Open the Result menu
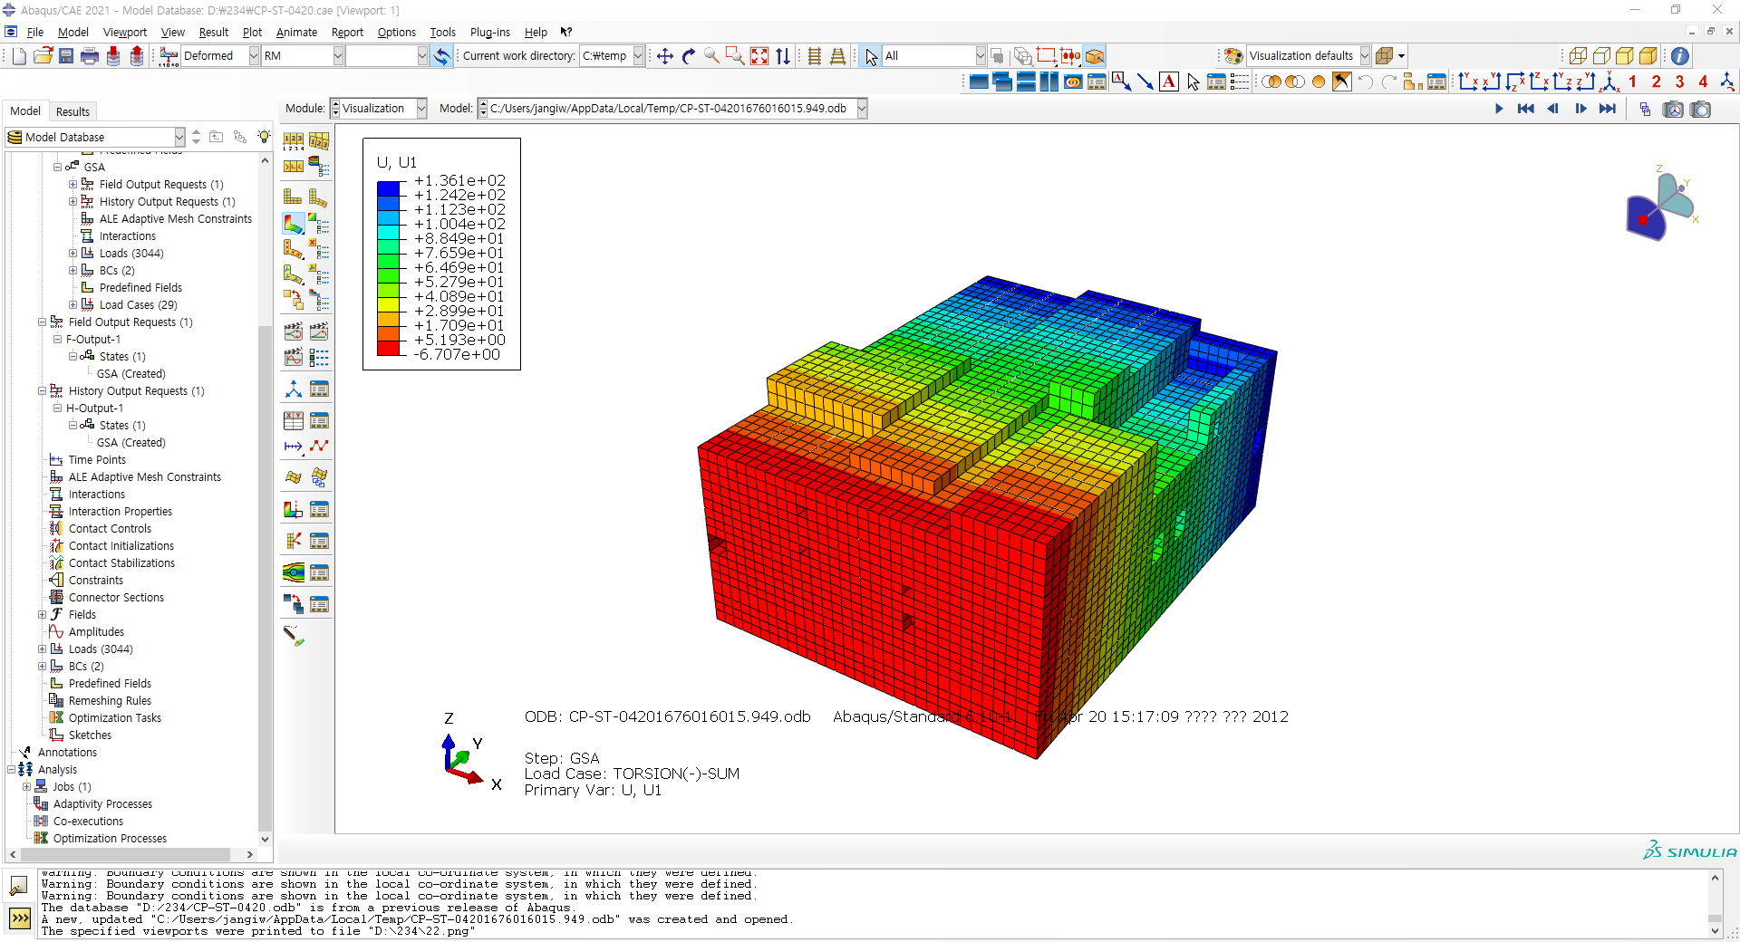 point(214,32)
